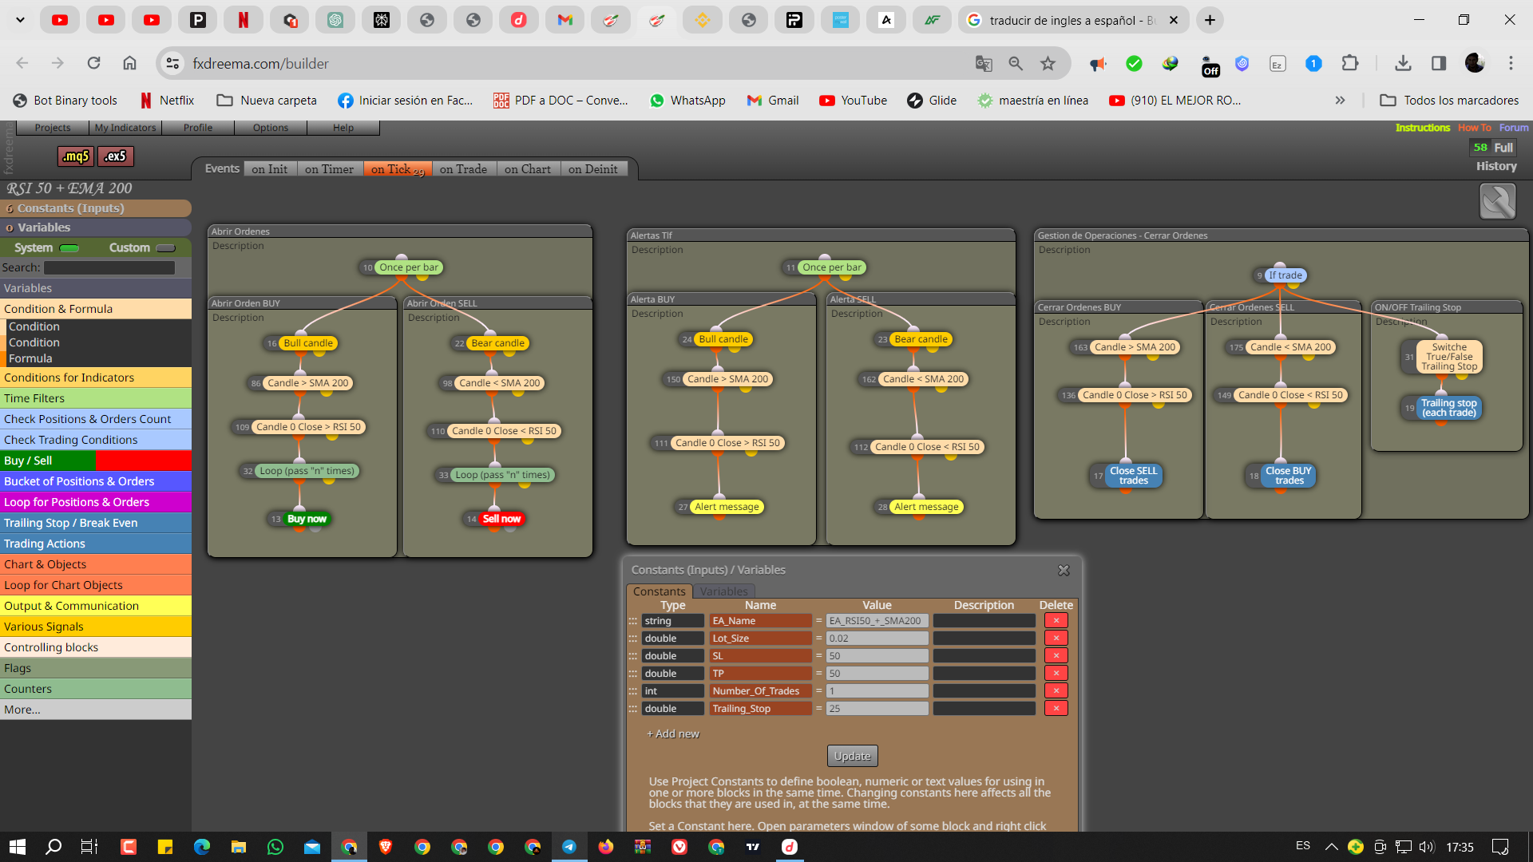
Task: Open Windows taskbar search
Action: [53, 847]
